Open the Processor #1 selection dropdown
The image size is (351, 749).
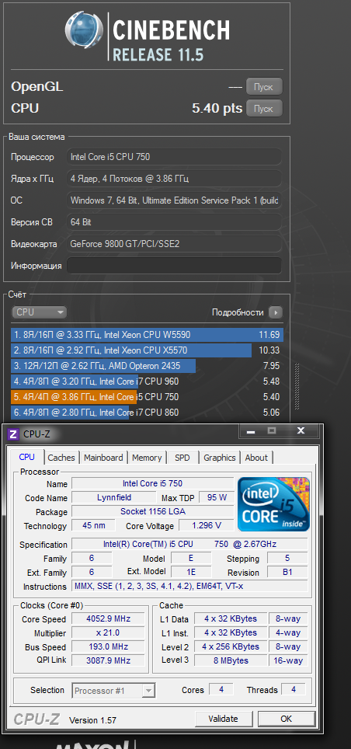pos(113,690)
